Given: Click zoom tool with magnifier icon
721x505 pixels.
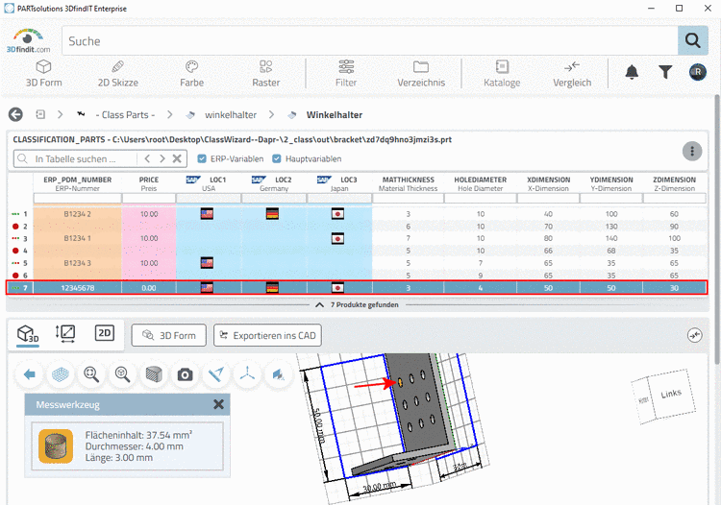Looking at the screenshot, I should pos(91,374).
